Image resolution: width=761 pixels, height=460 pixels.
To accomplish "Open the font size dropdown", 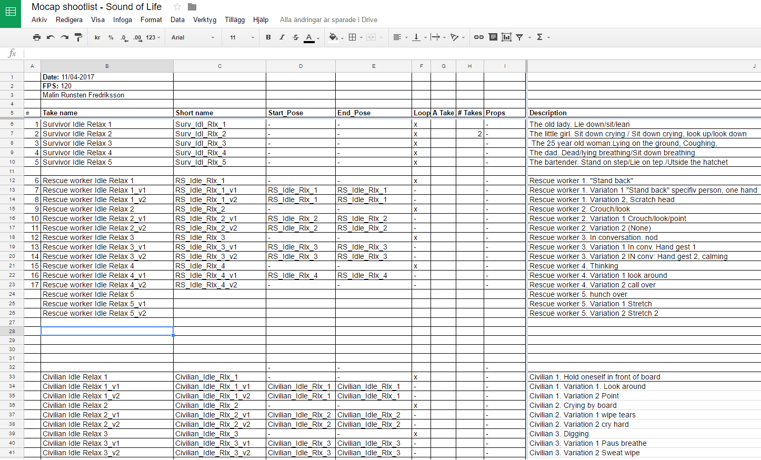I will (242, 37).
